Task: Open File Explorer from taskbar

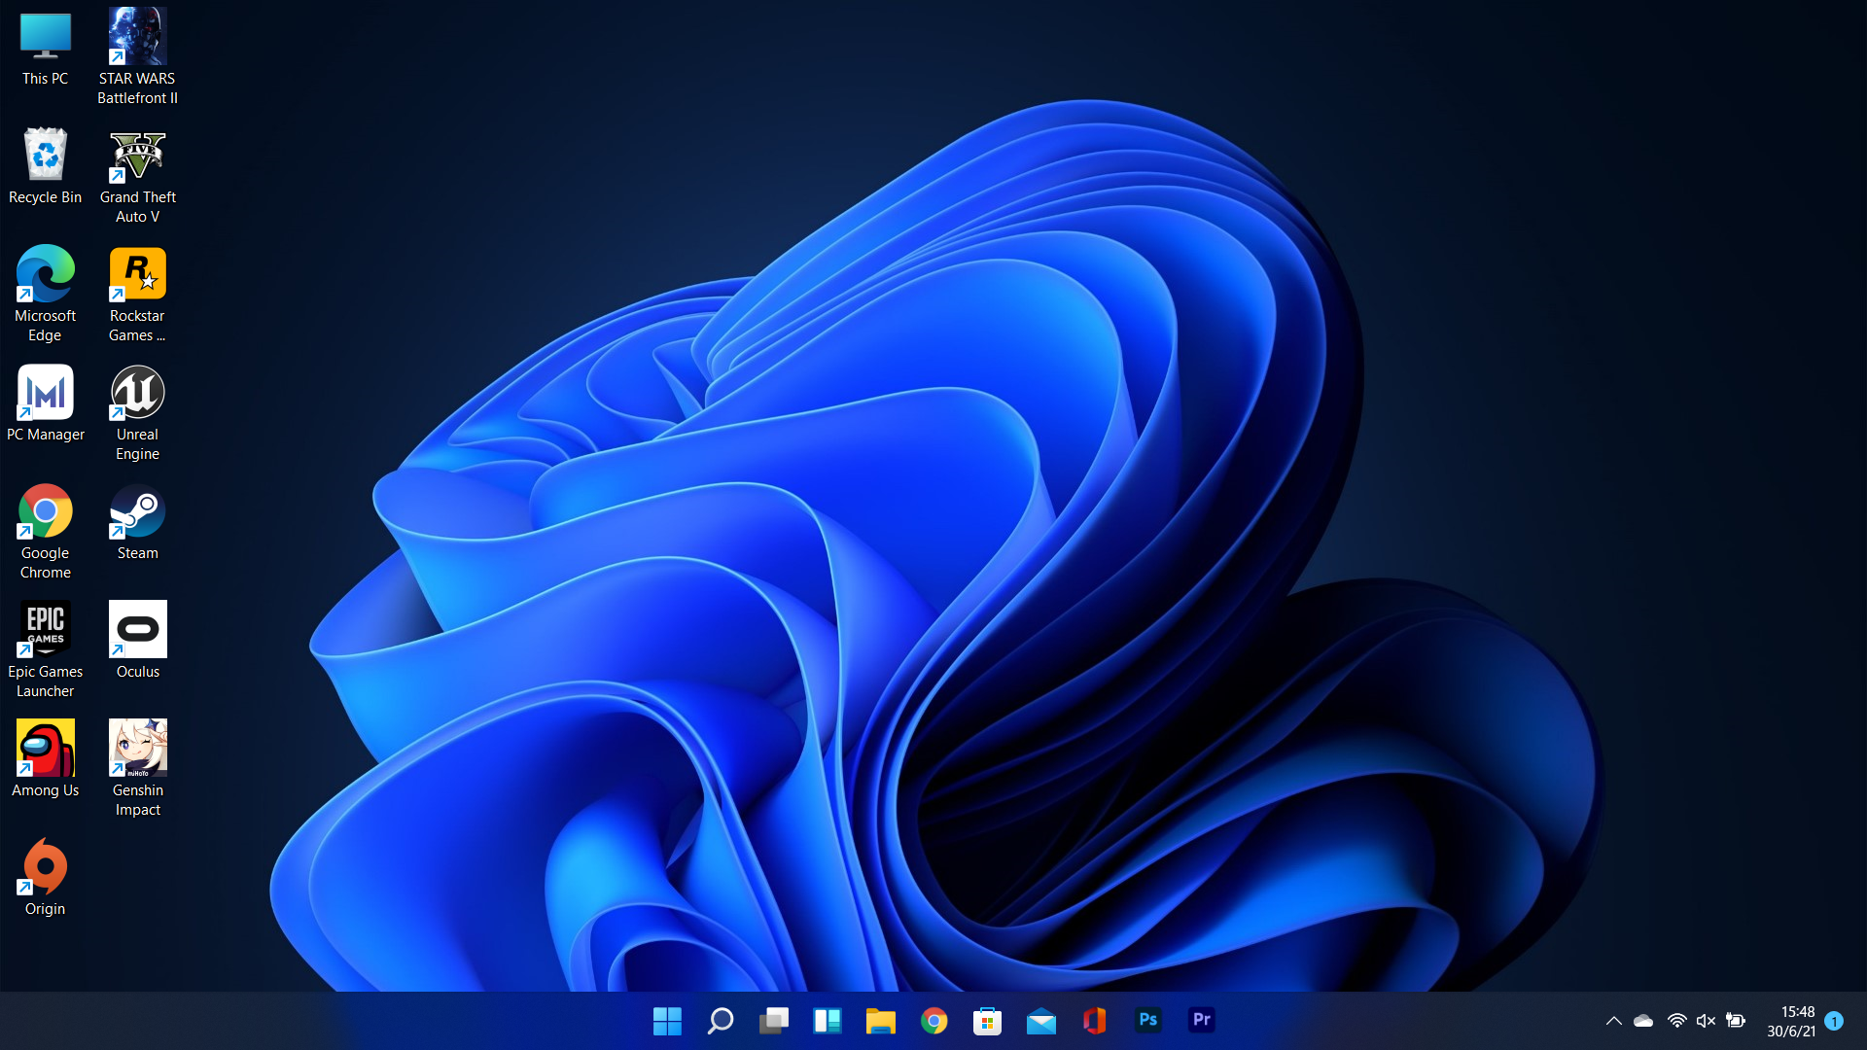Action: tap(881, 1021)
